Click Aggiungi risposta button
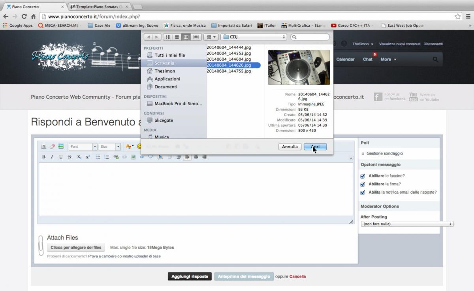474x291 pixels. pos(190,276)
